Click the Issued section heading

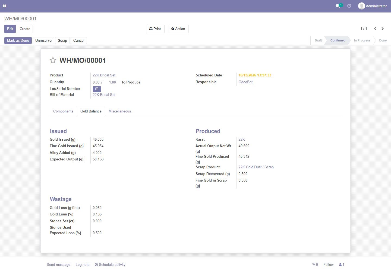[58, 131]
